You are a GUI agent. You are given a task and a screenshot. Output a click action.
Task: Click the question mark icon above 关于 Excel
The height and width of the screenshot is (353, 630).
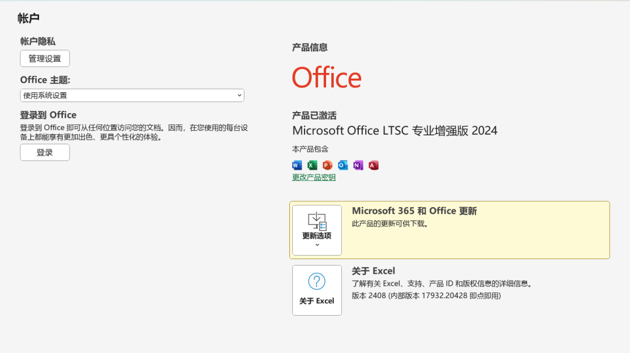coord(317,281)
